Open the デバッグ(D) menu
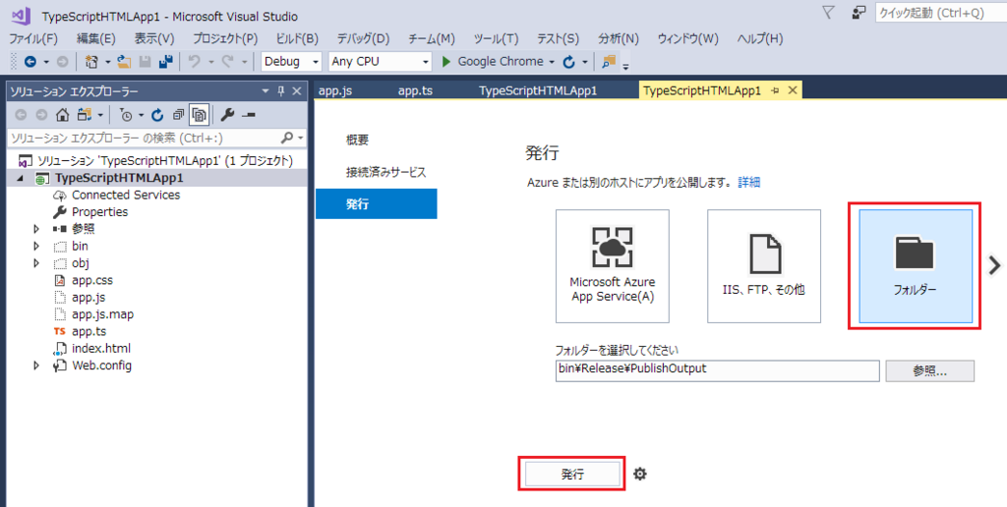 (x=364, y=38)
